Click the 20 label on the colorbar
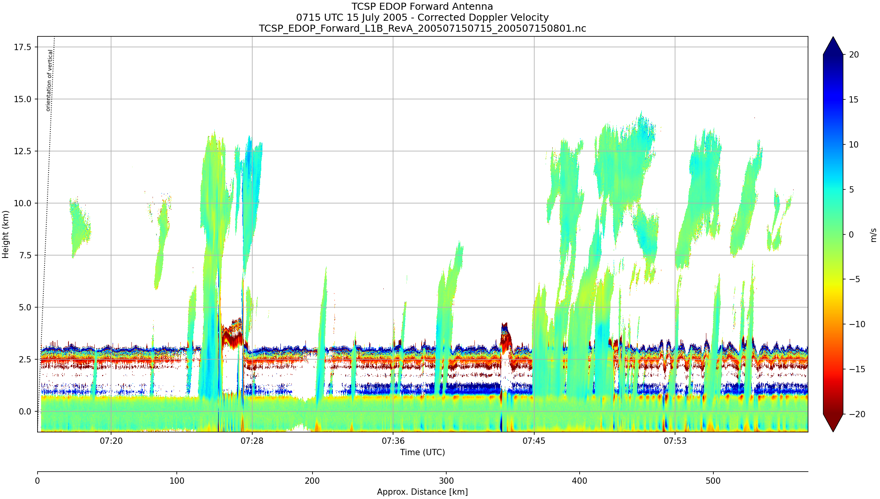This screenshot has height=499, width=880. tap(854, 55)
